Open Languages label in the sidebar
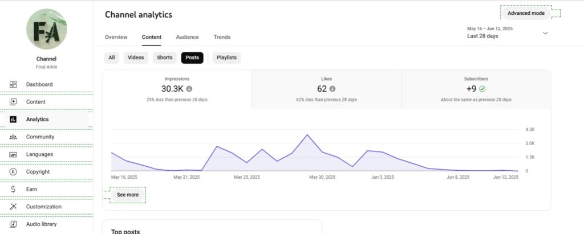Viewport: 584px width, 234px height. tap(39, 154)
